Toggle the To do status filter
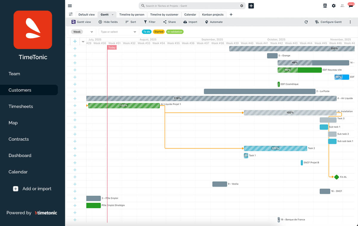 146,32
